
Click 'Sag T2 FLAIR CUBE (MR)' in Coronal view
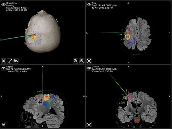104,69
